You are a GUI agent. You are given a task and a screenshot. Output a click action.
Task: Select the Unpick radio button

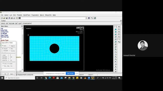coord(10,46)
